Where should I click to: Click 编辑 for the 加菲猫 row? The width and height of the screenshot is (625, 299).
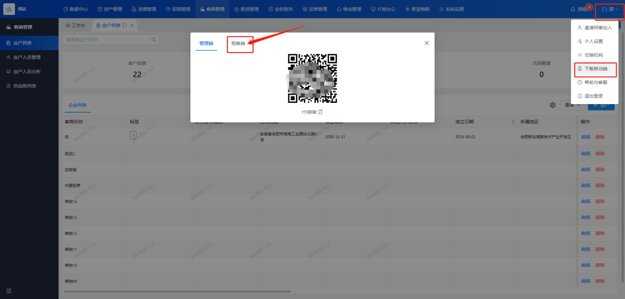pos(585,169)
